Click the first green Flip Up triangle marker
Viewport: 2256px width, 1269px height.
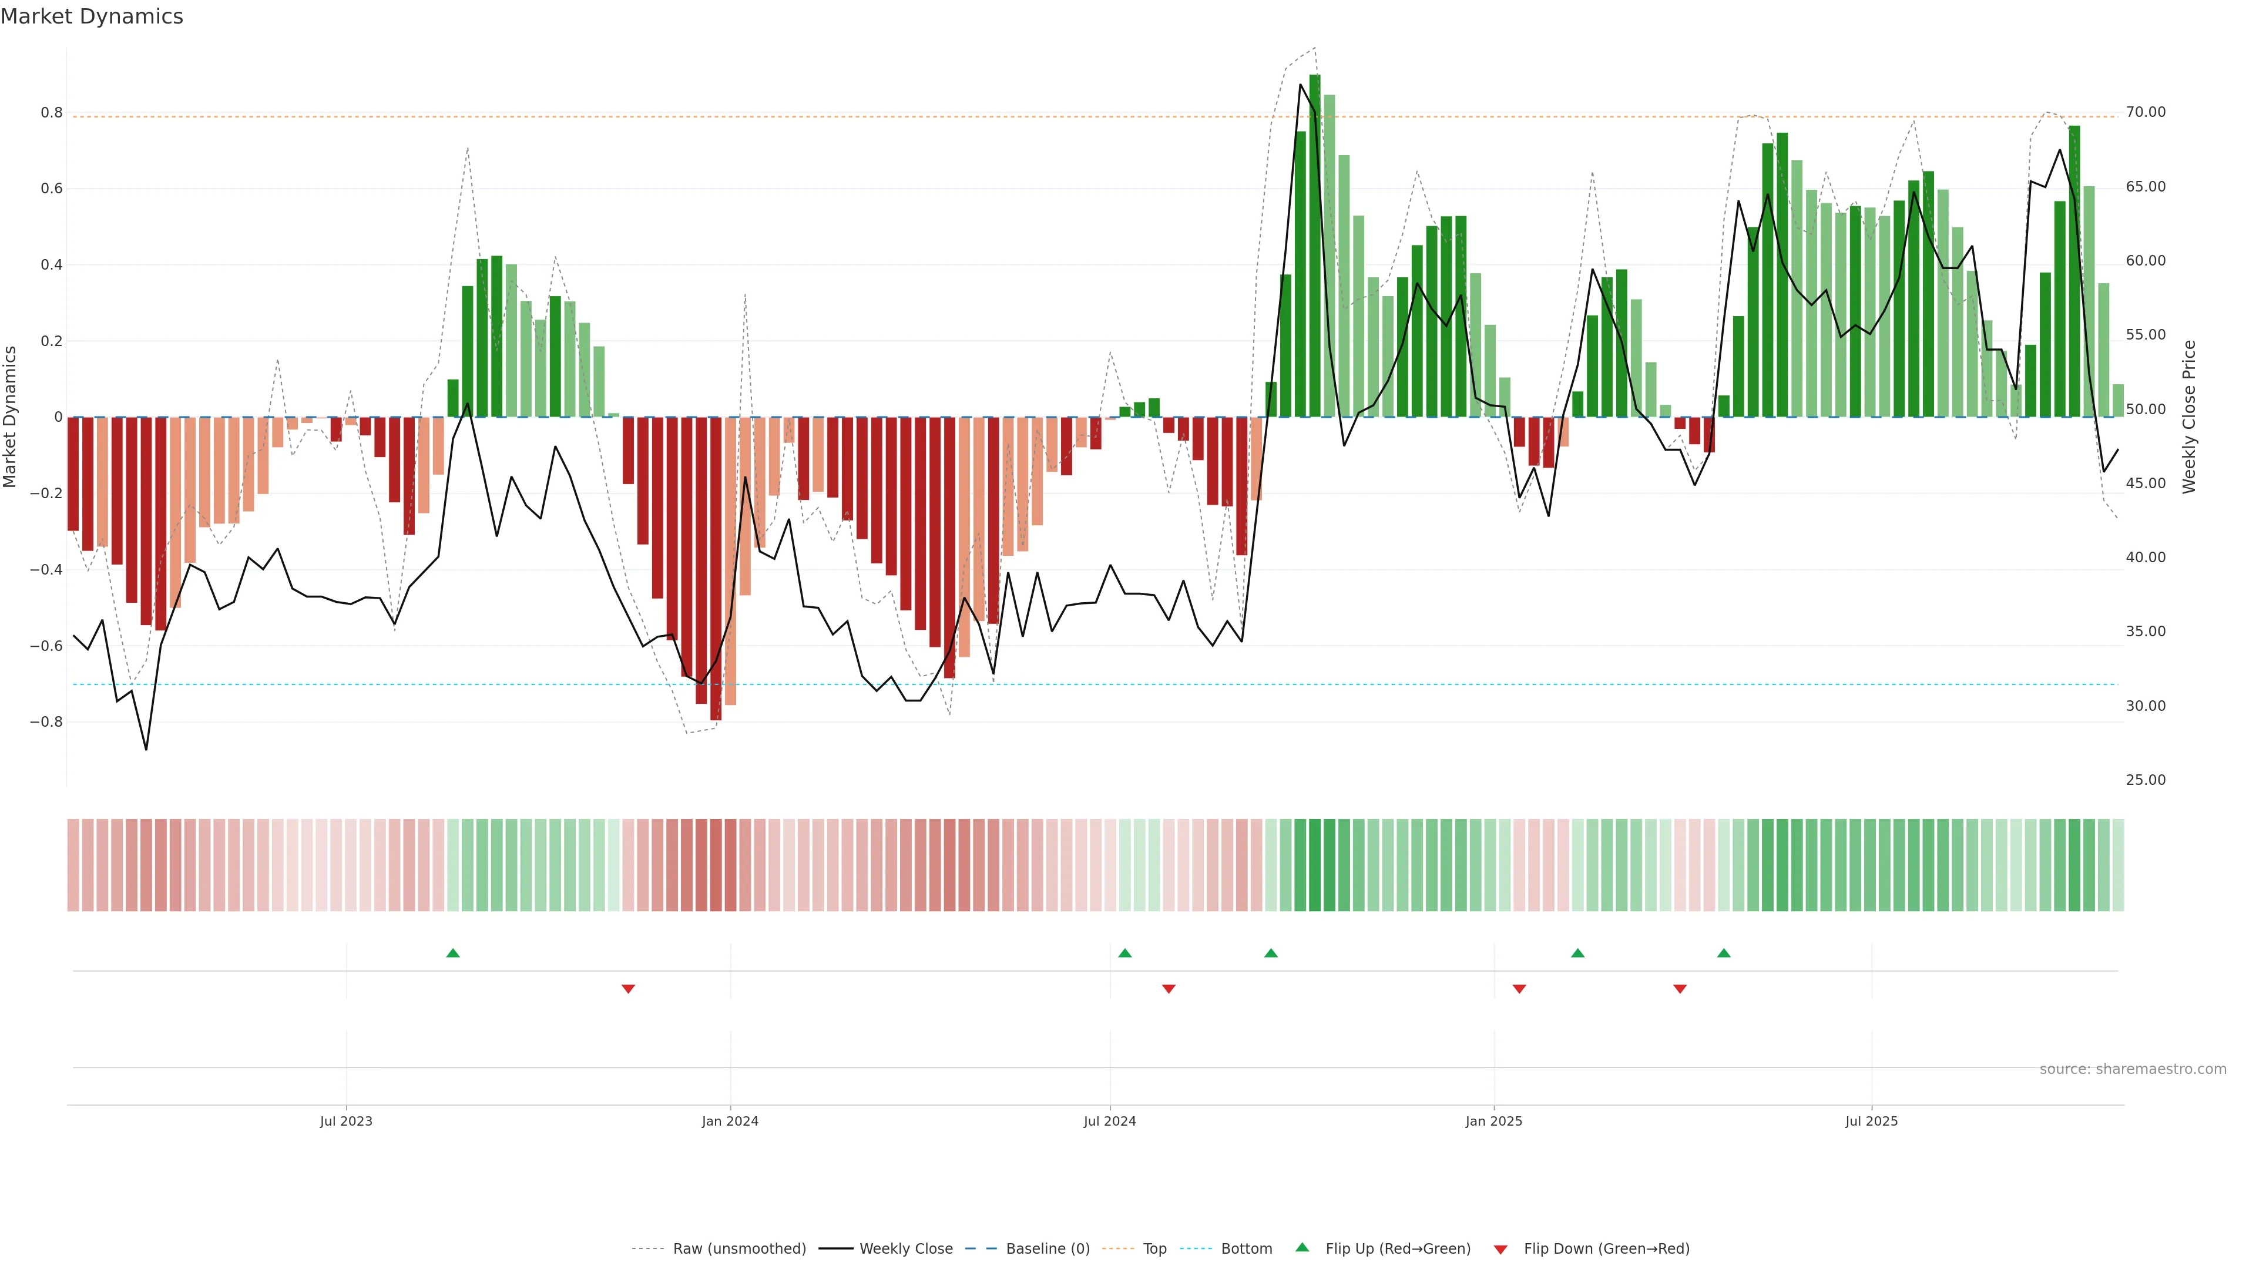point(453,953)
